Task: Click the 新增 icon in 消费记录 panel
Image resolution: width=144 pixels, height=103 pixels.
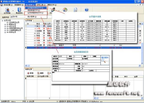Action: (x=28, y=73)
